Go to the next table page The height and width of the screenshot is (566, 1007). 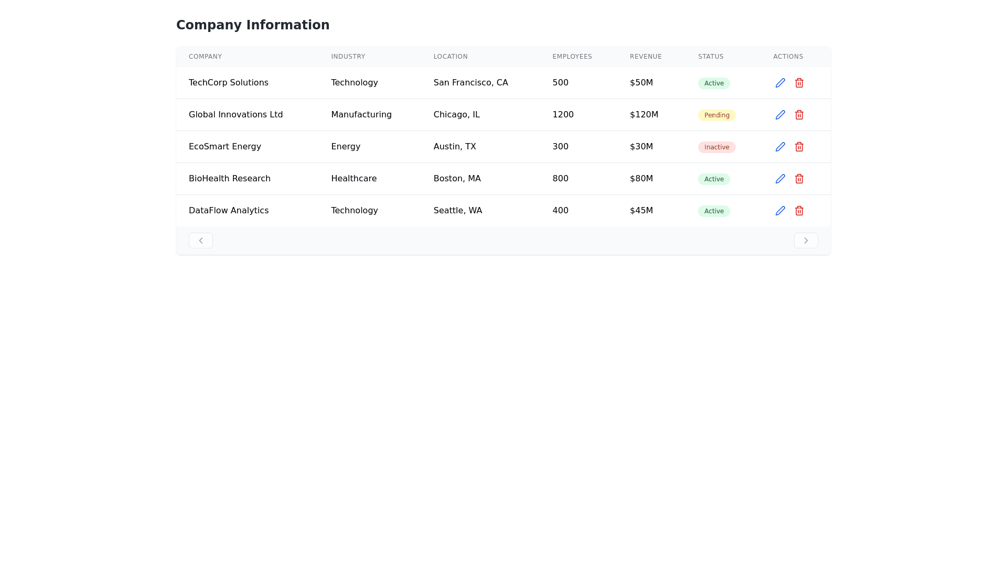click(x=806, y=241)
